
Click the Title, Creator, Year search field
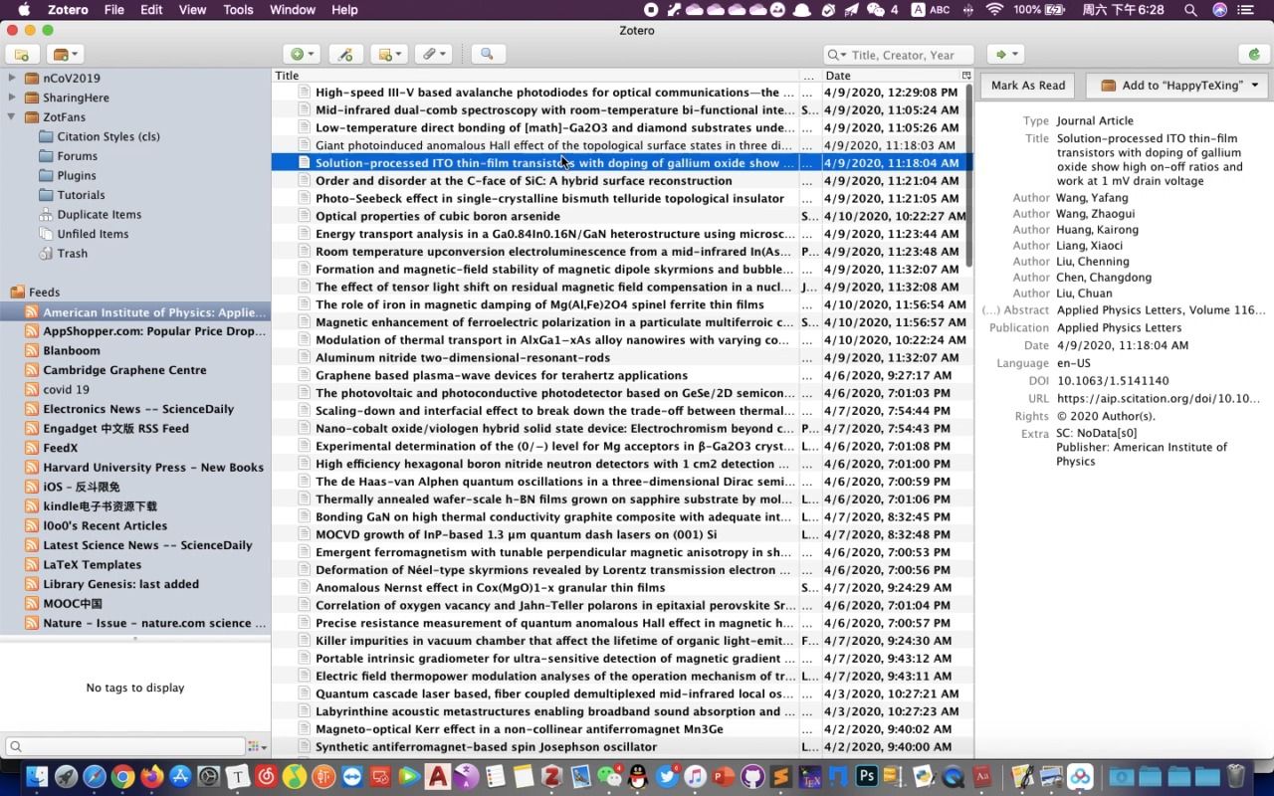900,55
